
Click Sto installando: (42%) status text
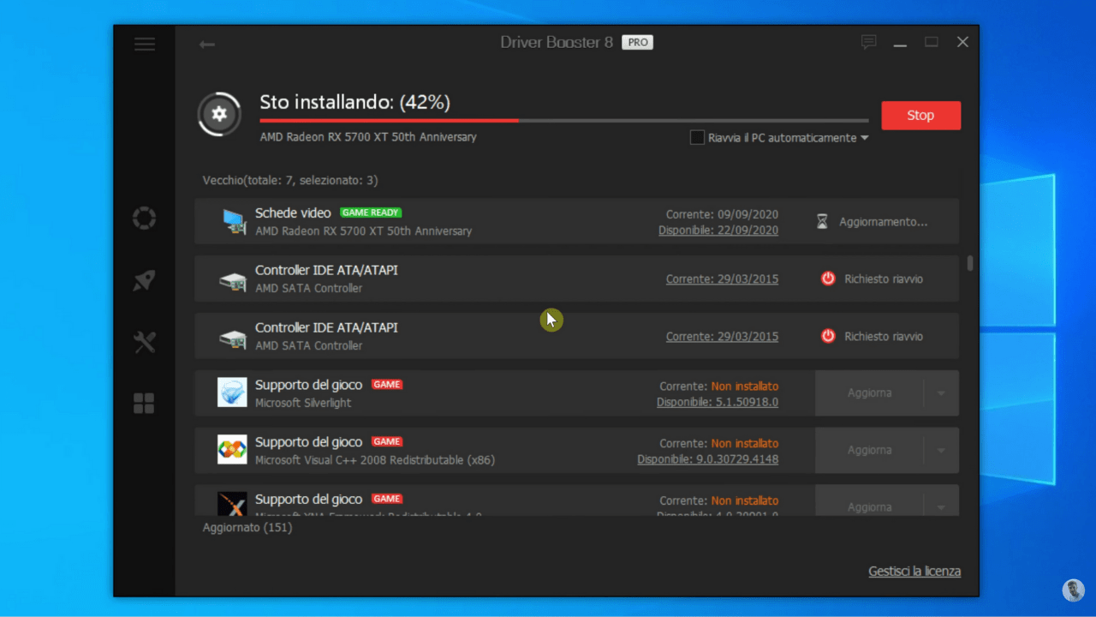[x=355, y=103]
